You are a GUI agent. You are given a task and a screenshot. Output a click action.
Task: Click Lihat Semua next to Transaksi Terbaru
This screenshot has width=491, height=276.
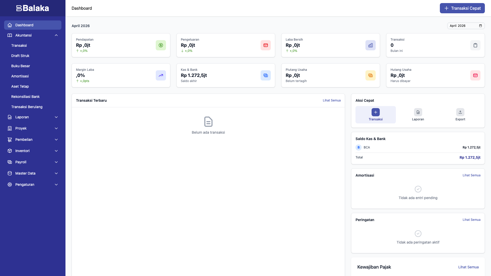(x=332, y=100)
